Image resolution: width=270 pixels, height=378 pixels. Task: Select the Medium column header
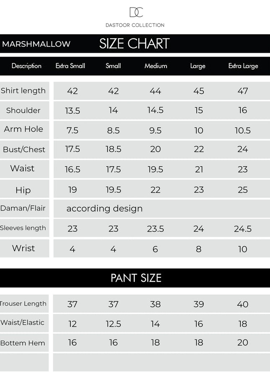click(156, 66)
